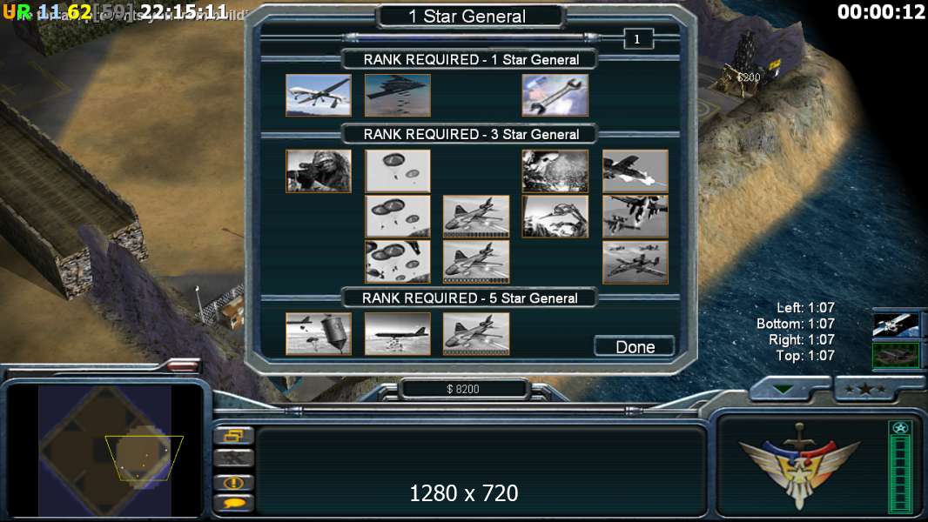Choose the Spectre Gunship icon under 5 Star
The image size is (928, 522).
476,334
